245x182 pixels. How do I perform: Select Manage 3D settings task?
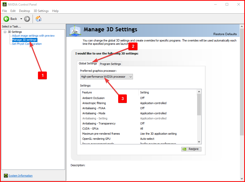click(x=24, y=40)
